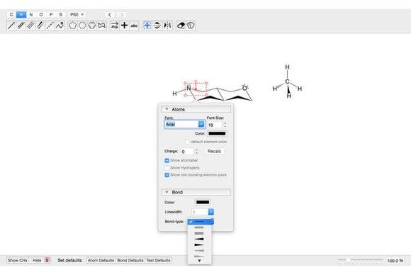Viewport: 411px width, 275px height.
Task: Toggle Show non bonding electron pairs checkbox
Action: tap(167, 175)
